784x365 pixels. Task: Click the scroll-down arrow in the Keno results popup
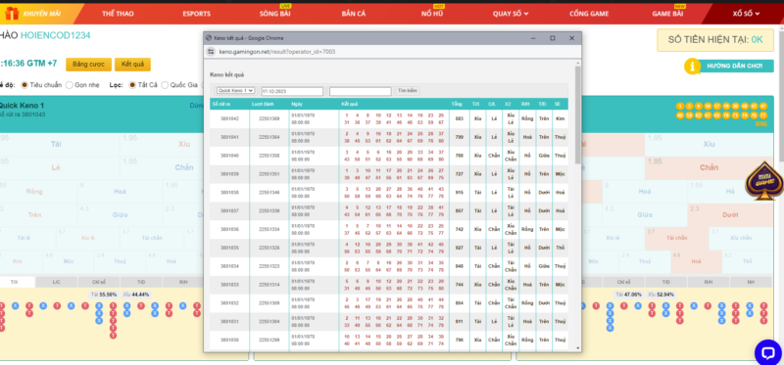click(578, 347)
